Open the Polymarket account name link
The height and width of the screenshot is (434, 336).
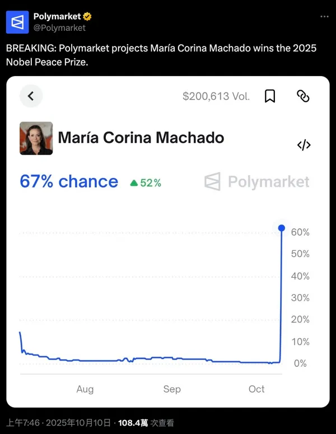[x=57, y=17]
